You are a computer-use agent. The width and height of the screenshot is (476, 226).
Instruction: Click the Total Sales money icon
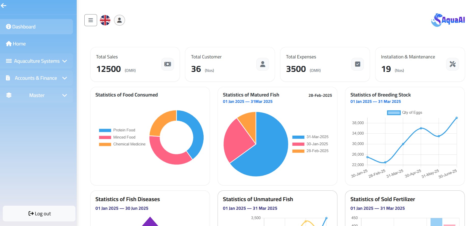coord(168,64)
